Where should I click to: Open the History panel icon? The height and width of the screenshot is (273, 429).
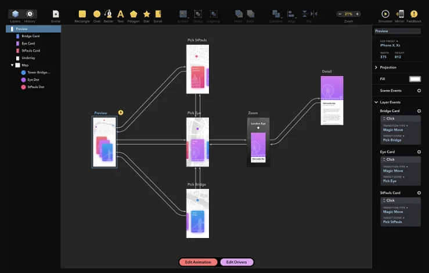pyautogui.click(x=30, y=14)
